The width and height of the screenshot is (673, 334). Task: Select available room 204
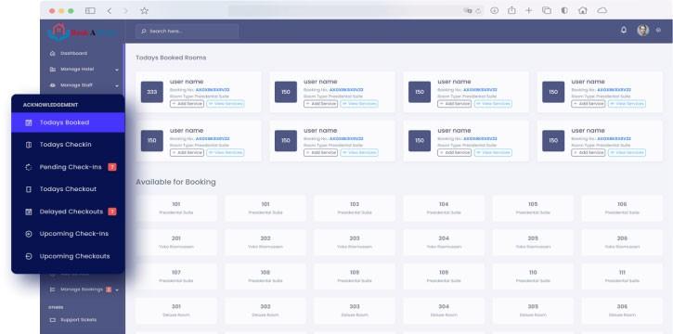444,242
